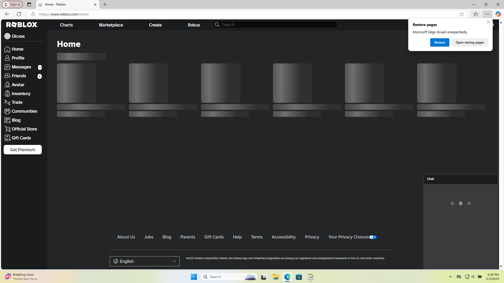Viewport: 504px width, 283px height.
Task: Click the Messages icon in sidebar
Action: point(7,67)
